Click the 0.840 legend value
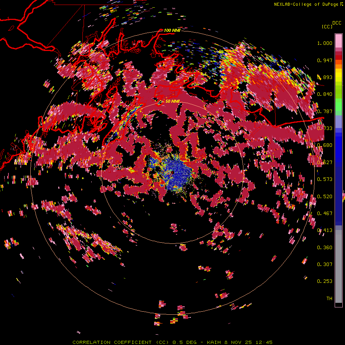345x345 pixels. coord(325,94)
